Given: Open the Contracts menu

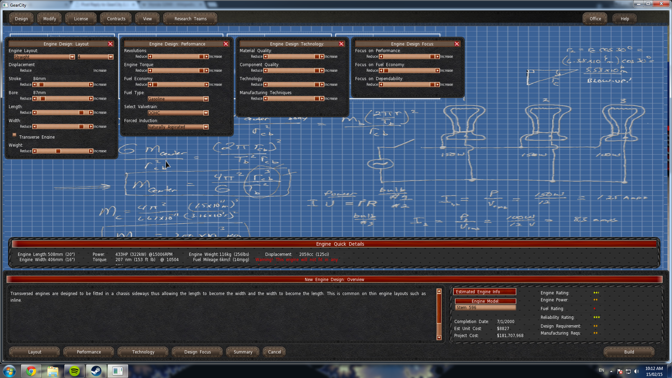Looking at the screenshot, I should [x=116, y=19].
